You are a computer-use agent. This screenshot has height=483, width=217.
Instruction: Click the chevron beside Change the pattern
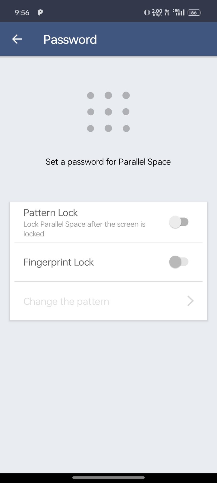tap(190, 301)
